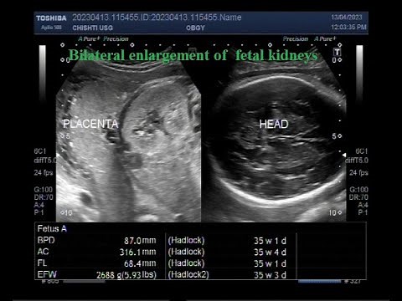Click the focus triangle beside head image
402x301 pixels.
click(x=344, y=155)
